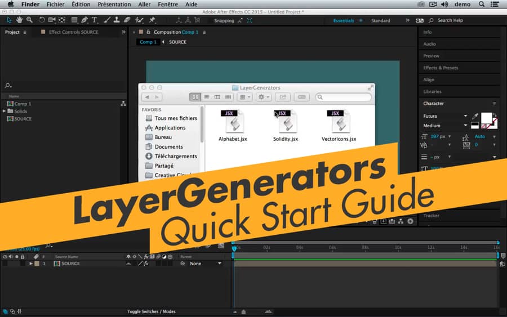507x317 pixels.
Task: Click the Finder list view button
Action: click(206, 97)
